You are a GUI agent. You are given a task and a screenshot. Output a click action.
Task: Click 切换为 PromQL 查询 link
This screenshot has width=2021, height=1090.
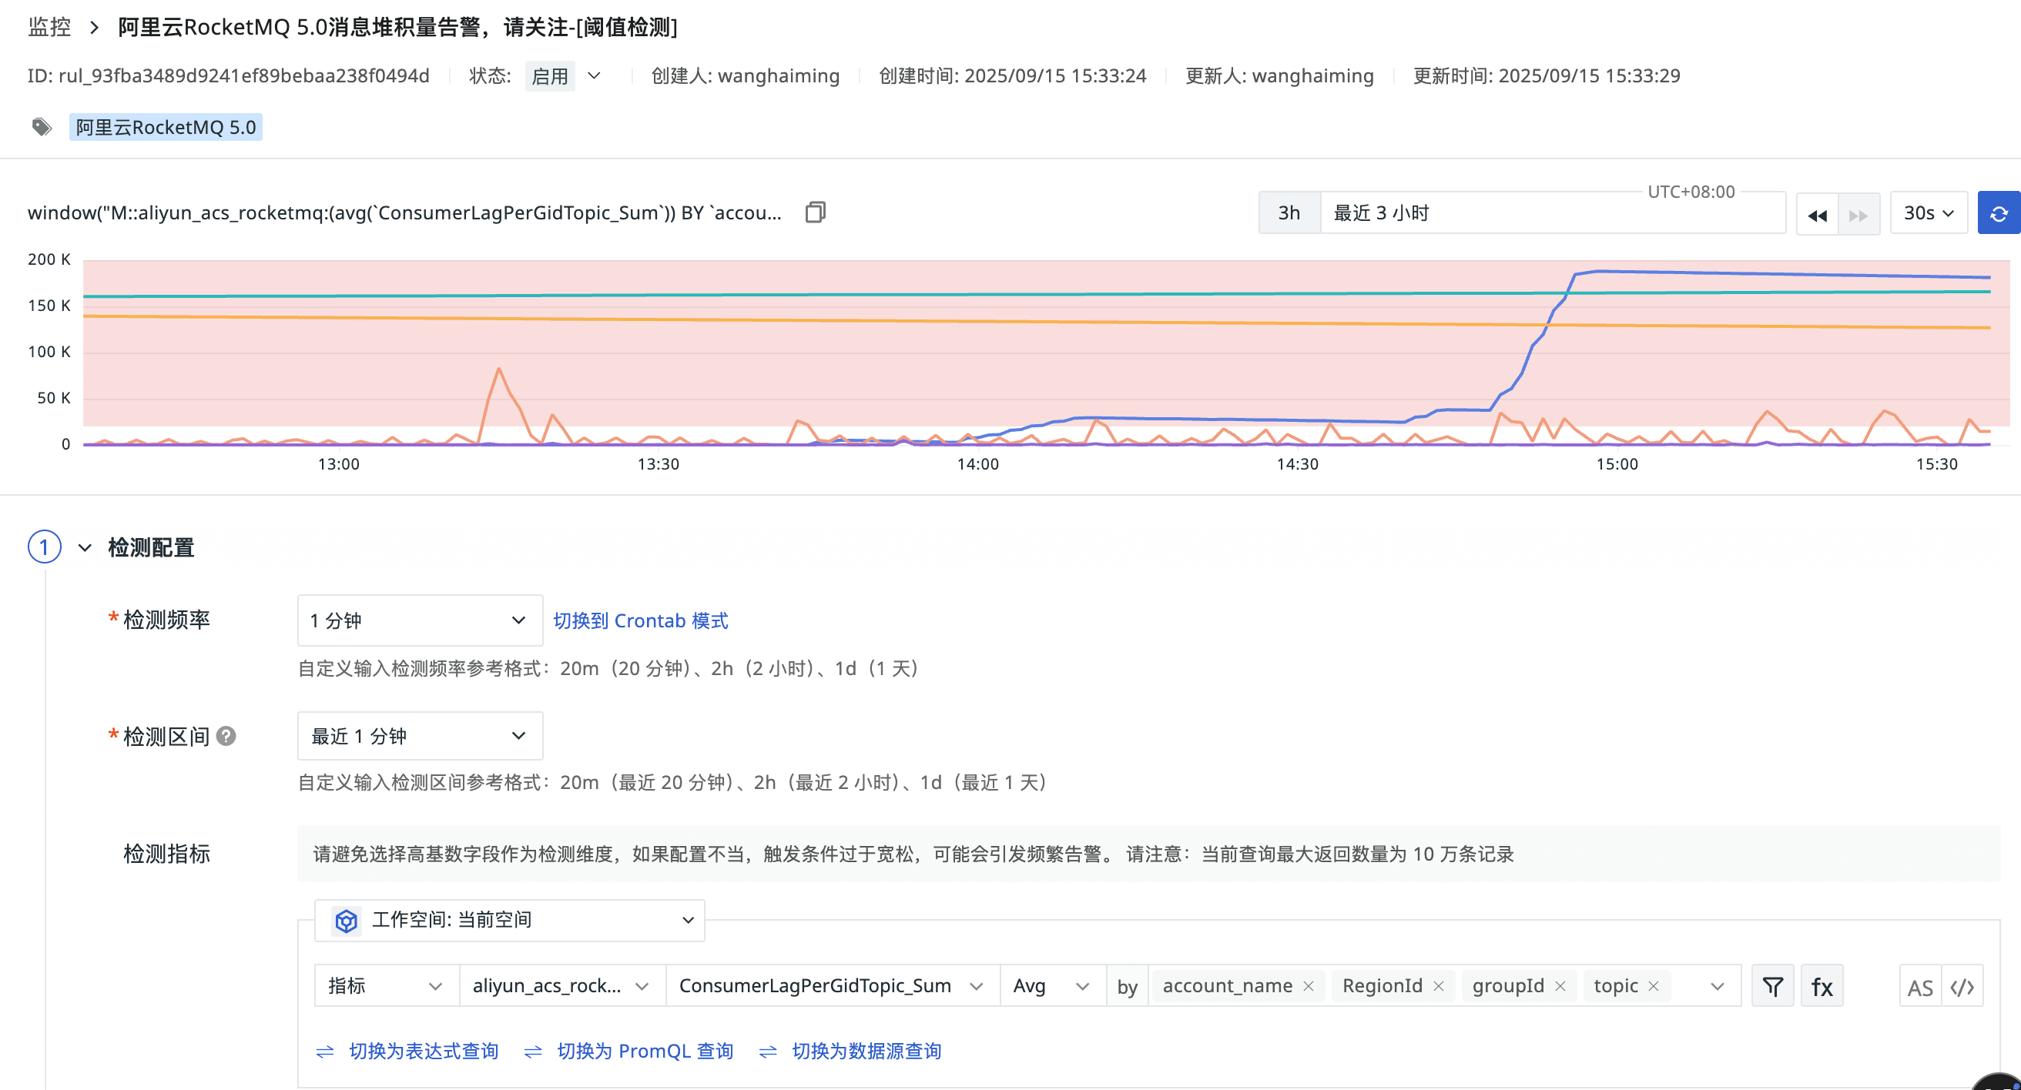click(644, 1051)
